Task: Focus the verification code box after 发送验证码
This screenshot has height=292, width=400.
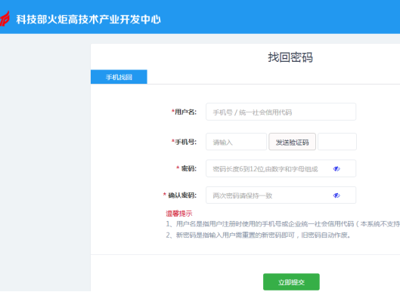Action: point(337,142)
